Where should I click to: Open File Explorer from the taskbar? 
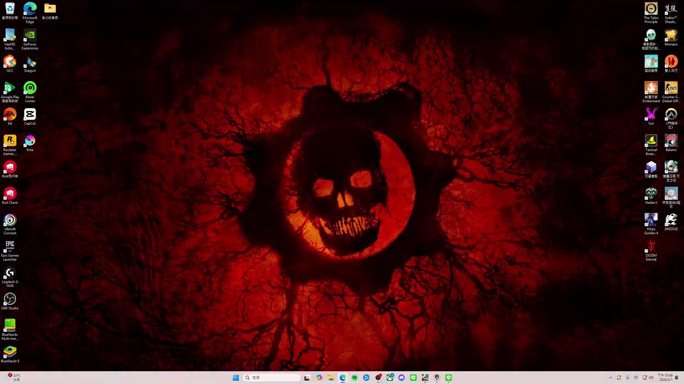331,378
